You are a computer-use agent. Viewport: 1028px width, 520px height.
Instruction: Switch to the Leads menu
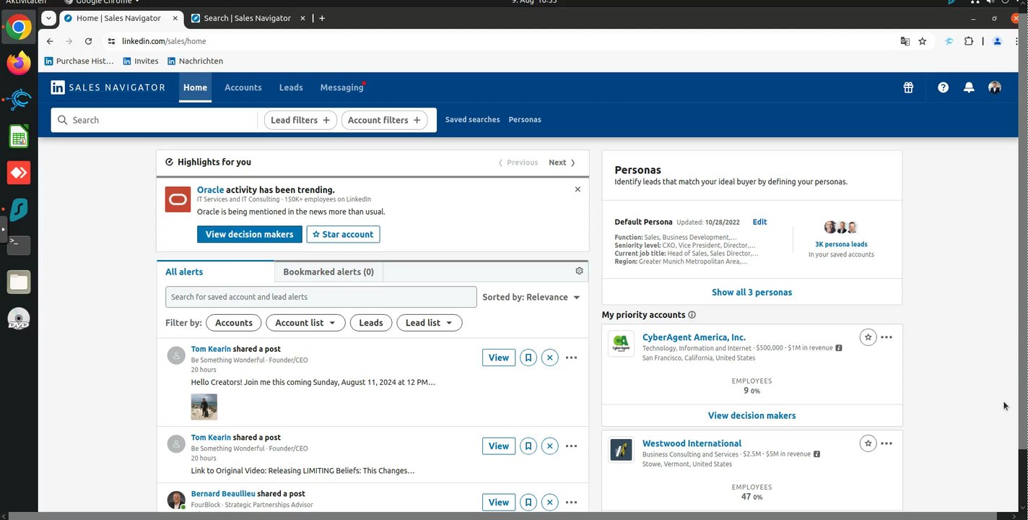point(291,87)
